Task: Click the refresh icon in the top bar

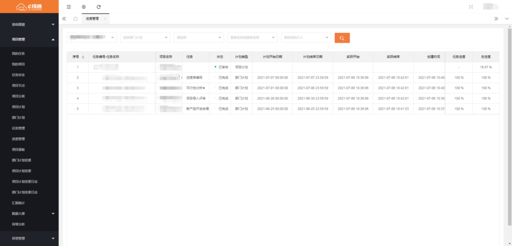Action: 98,7
